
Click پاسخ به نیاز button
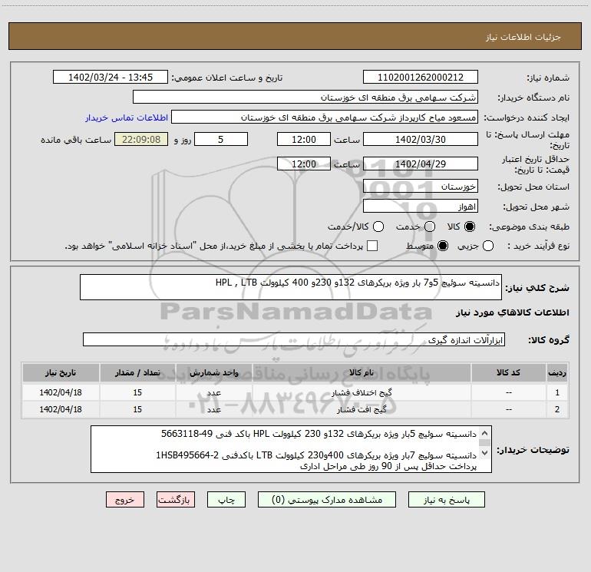point(447,500)
